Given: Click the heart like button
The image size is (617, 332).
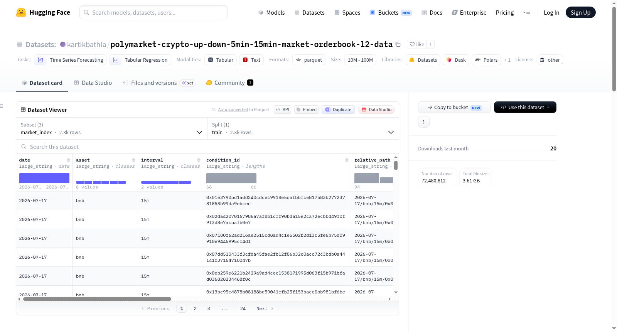Looking at the screenshot, I should coord(417,44).
